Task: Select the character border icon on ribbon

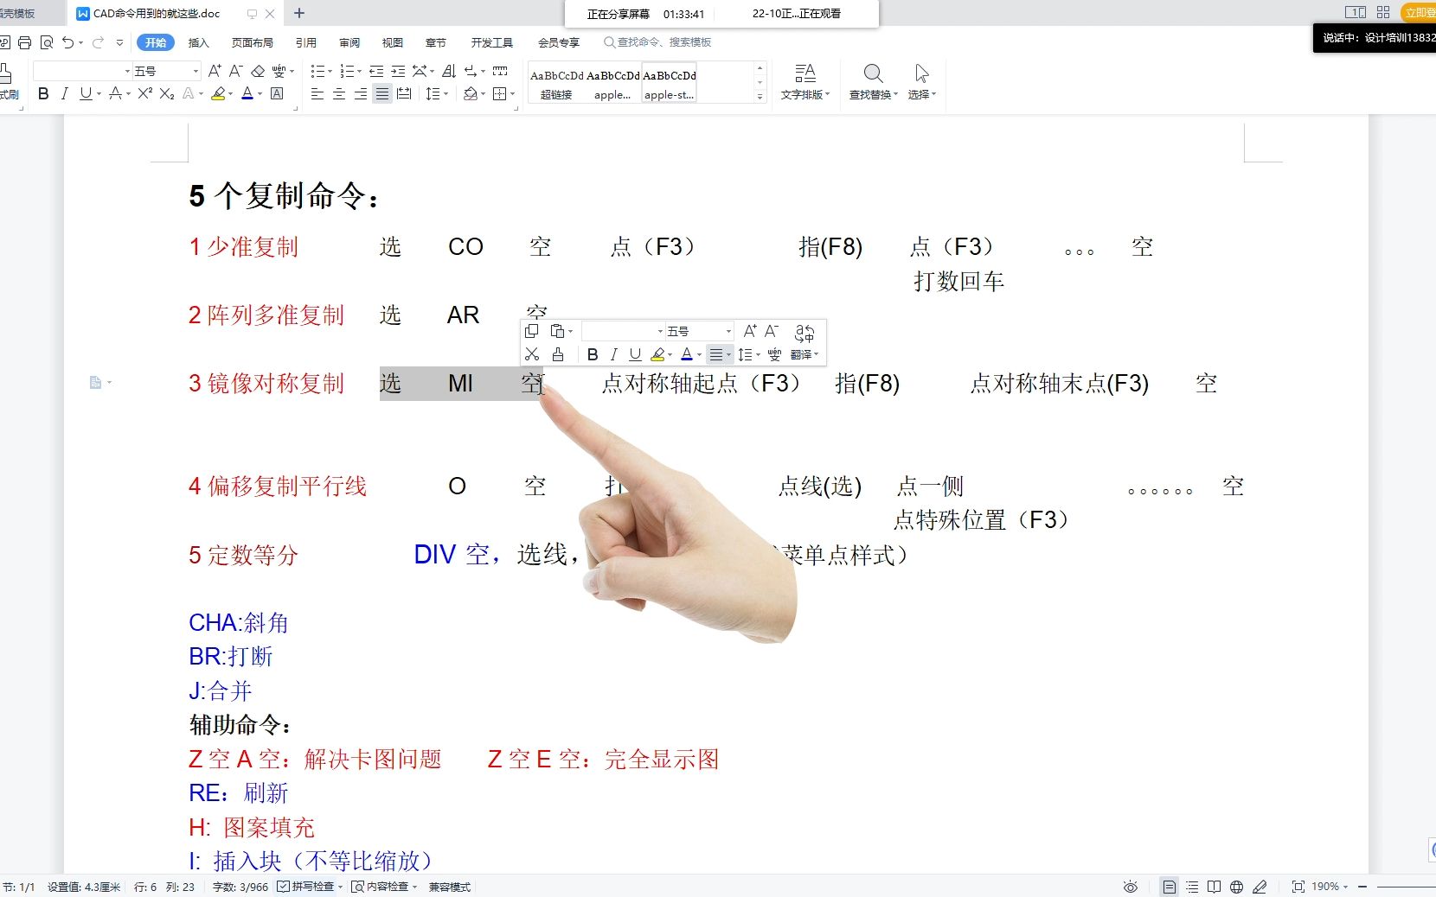Action: [x=275, y=93]
